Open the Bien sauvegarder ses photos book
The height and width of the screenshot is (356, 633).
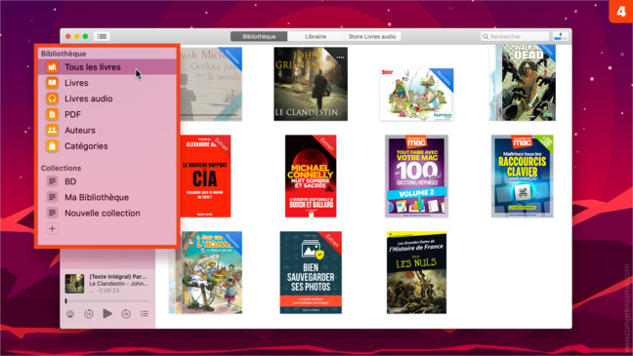coord(311,272)
